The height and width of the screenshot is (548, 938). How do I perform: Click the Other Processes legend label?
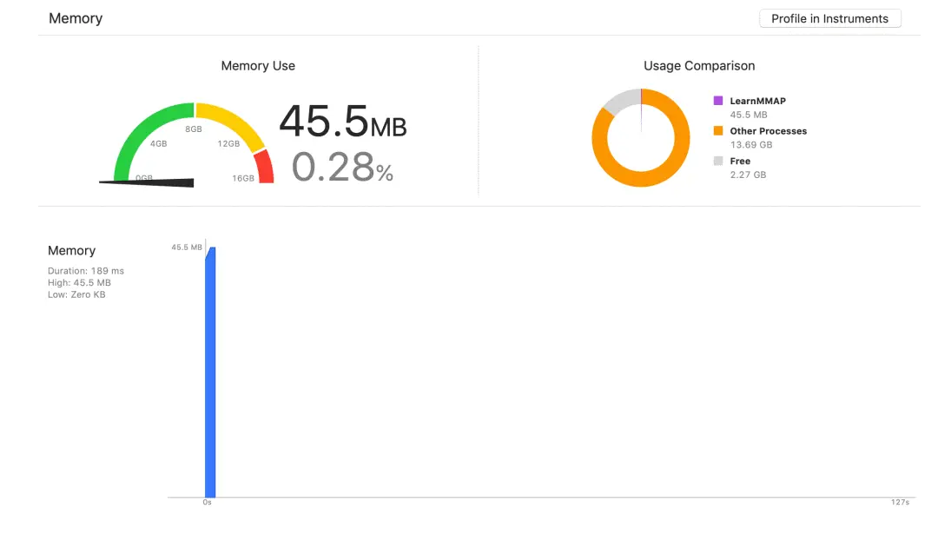coord(768,131)
